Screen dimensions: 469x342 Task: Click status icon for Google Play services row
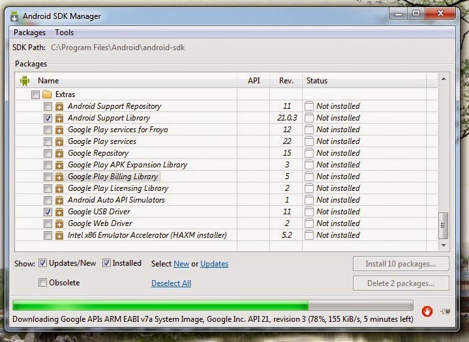pos(309,141)
